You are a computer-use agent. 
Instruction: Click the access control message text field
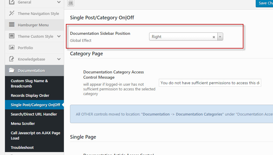click(x=210, y=83)
